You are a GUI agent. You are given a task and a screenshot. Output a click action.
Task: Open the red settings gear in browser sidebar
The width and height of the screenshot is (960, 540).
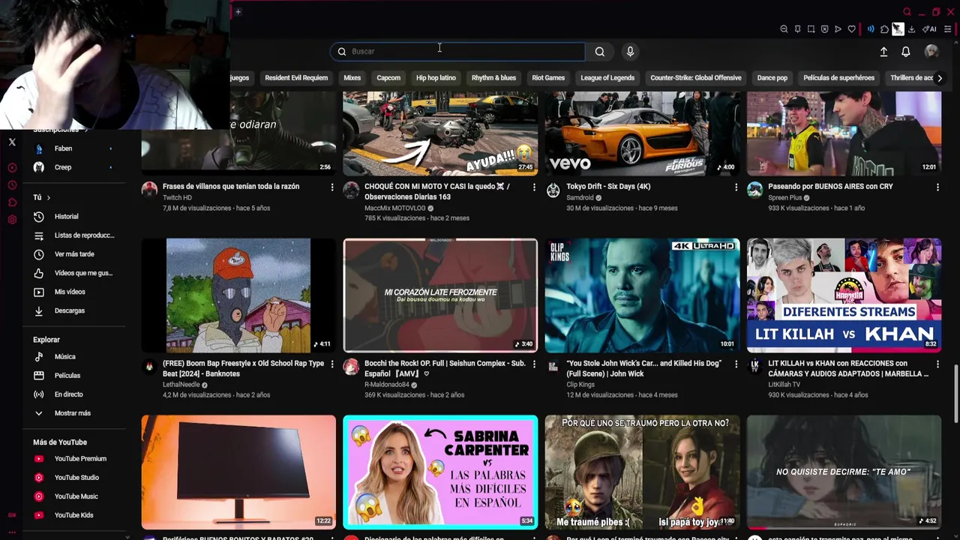(x=12, y=220)
